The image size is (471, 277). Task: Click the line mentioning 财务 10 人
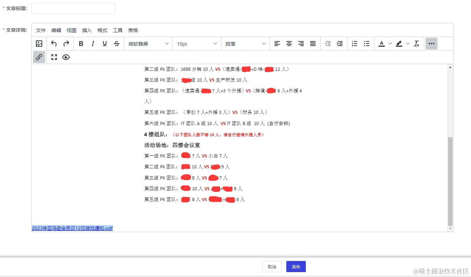pyautogui.click(x=206, y=112)
